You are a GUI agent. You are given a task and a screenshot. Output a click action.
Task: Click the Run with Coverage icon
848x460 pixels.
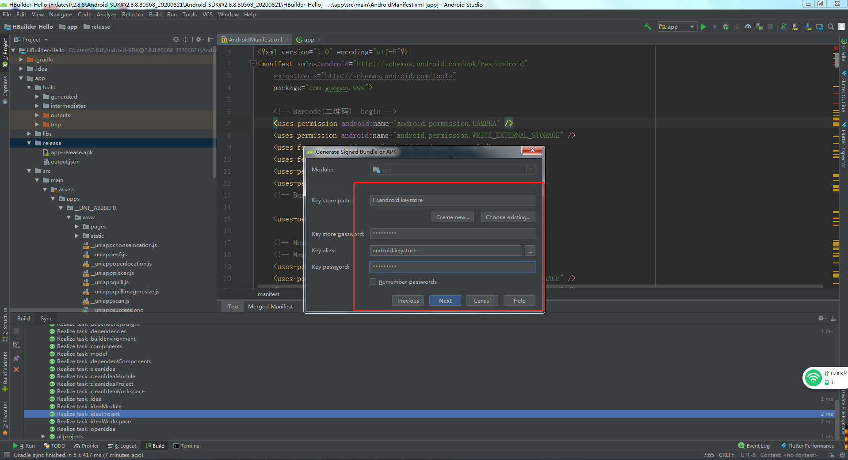pos(737,27)
